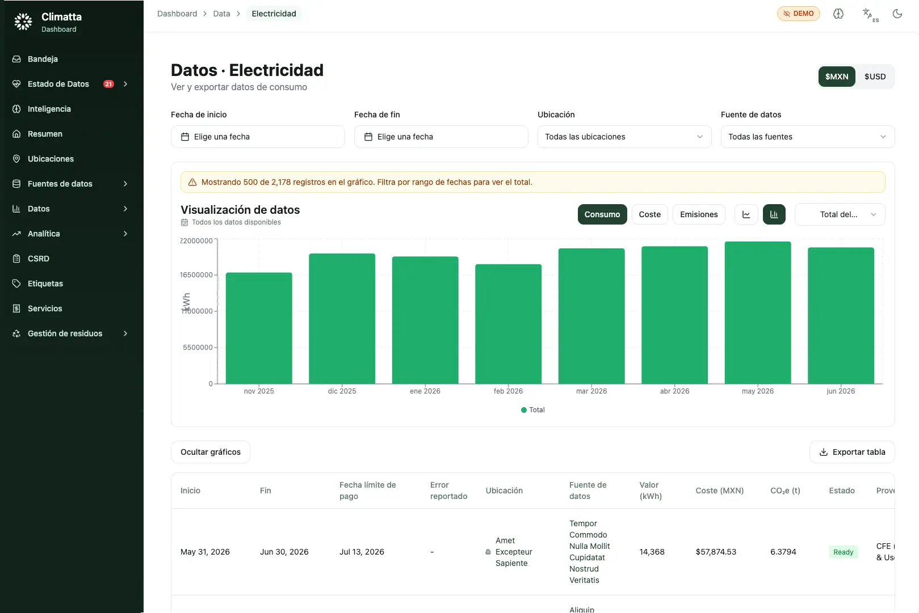The width and height of the screenshot is (919, 613).
Task: Open the Todas las fuentes dropdown
Action: click(x=808, y=137)
